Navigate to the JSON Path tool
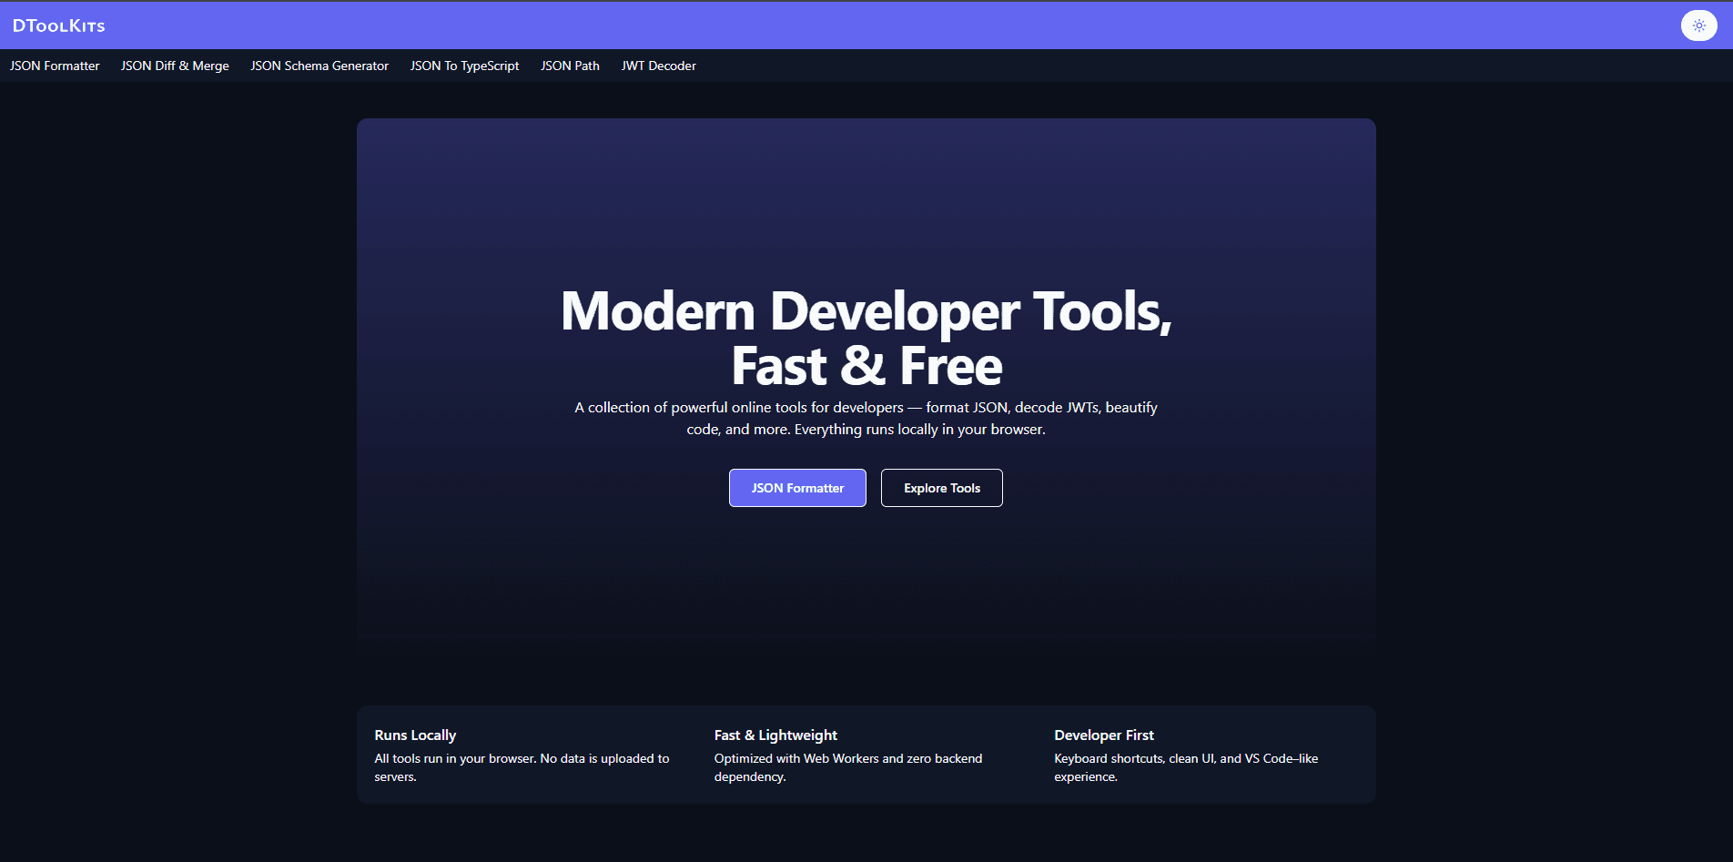Viewport: 1733px width, 862px height. point(570,66)
